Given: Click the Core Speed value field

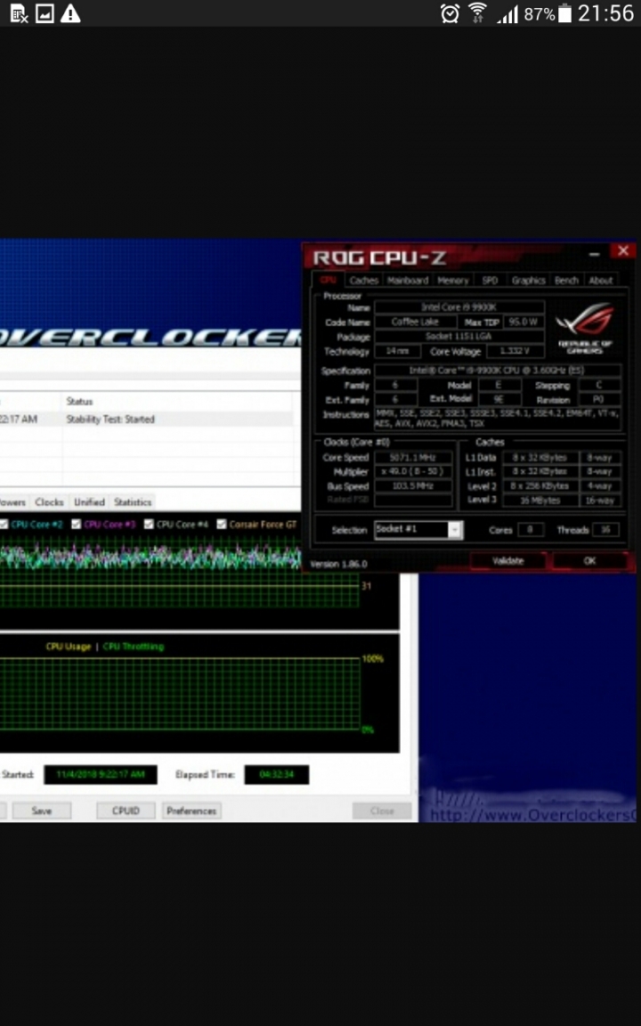Looking at the screenshot, I should pos(413,458).
